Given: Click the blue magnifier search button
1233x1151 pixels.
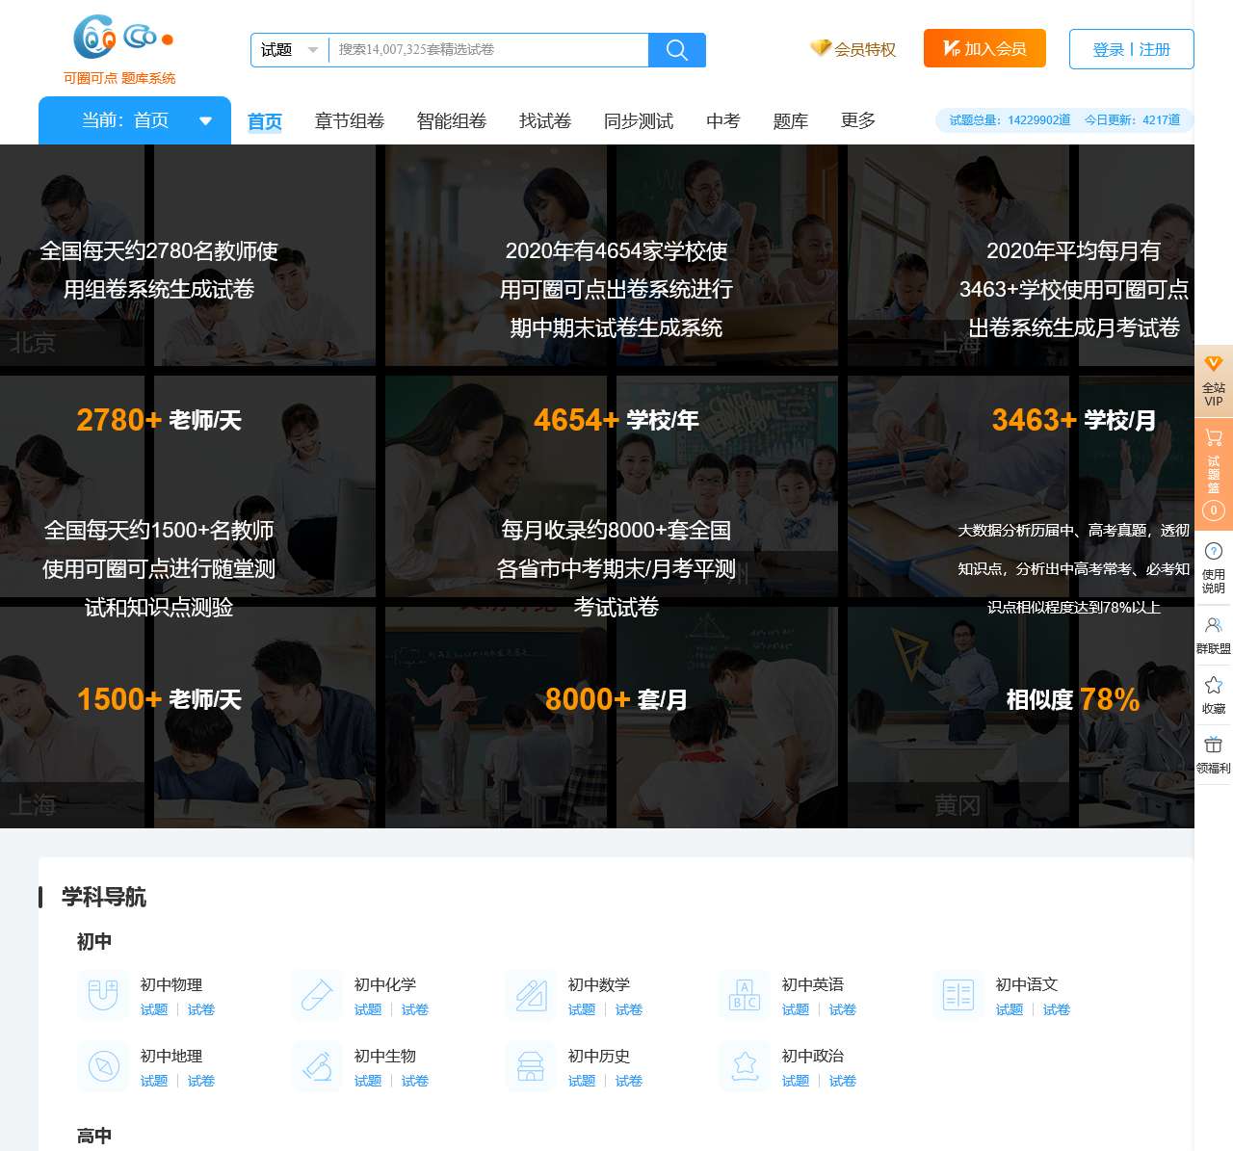Looking at the screenshot, I should (677, 50).
